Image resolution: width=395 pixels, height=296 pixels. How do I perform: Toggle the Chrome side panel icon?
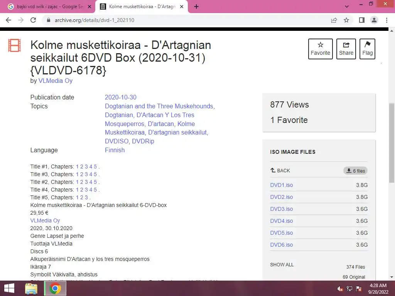(x=362, y=20)
